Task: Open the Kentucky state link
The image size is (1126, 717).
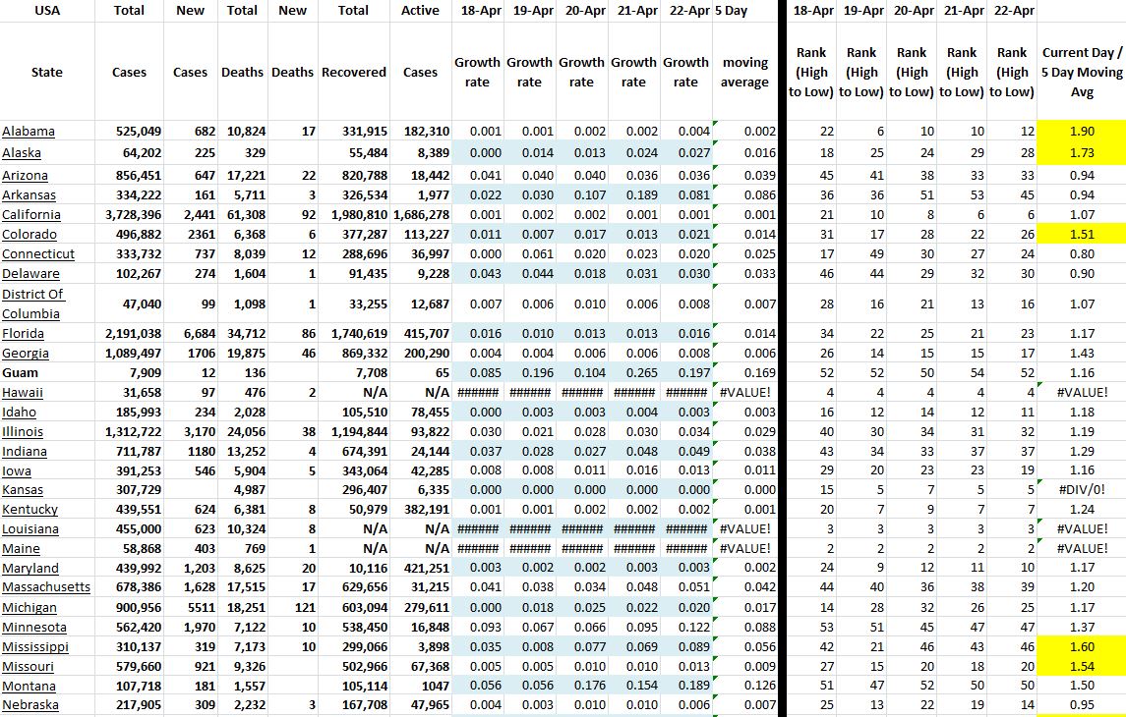Action: pyautogui.click(x=30, y=509)
